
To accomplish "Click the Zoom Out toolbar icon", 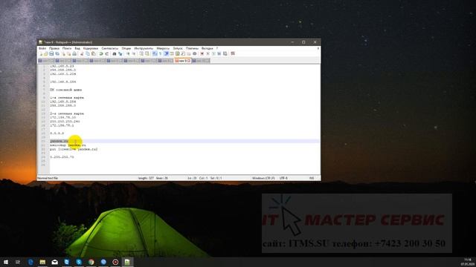I will pyautogui.click(x=134, y=53).
